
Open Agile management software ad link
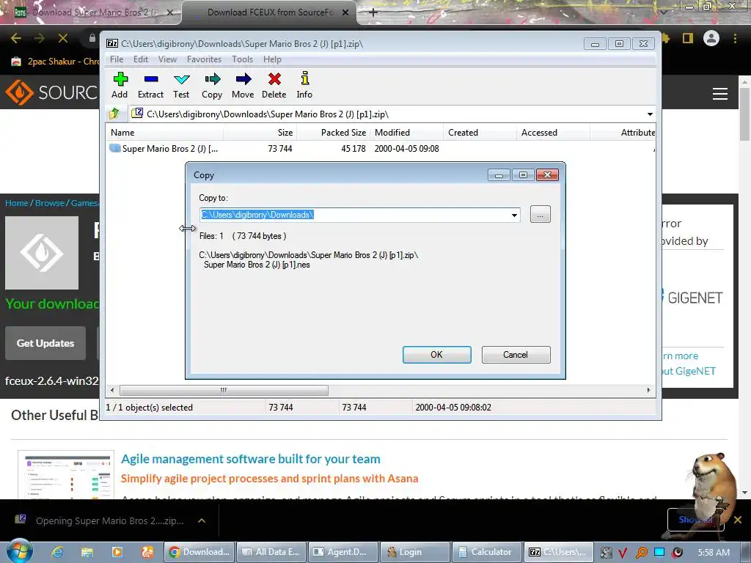251,459
